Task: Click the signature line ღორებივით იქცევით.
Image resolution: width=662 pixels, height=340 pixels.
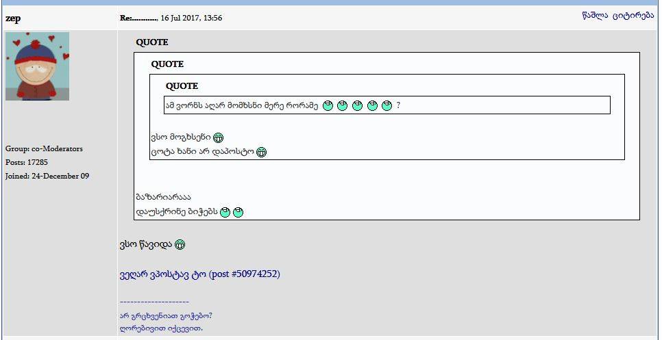Action: click(x=161, y=328)
